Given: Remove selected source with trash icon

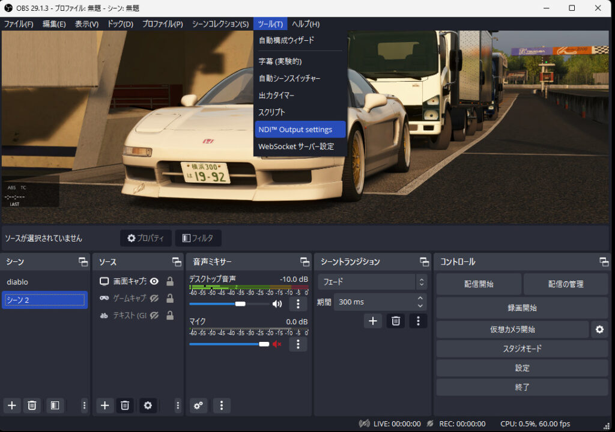Looking at the screenshot, I should tap(125, 406).
